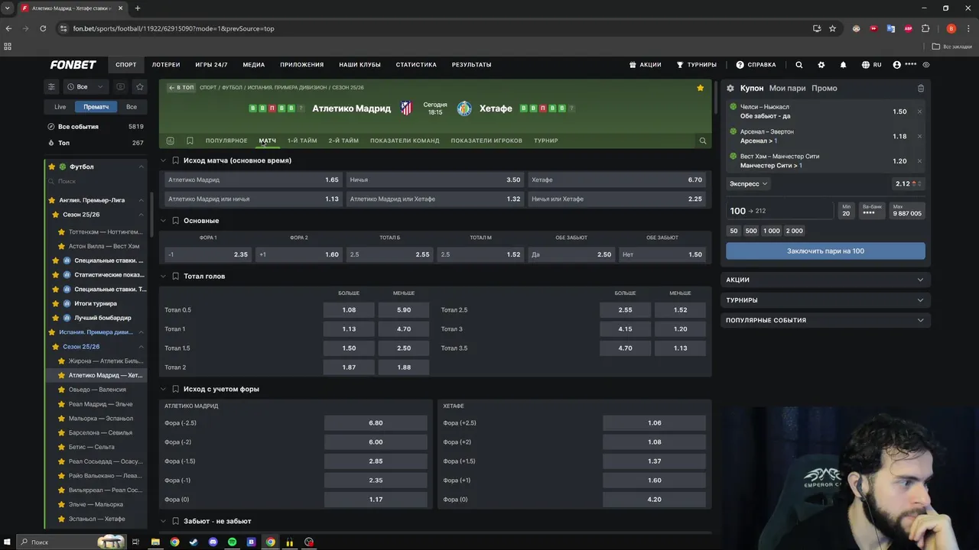Toggle favorite star for Англия. Премьер-Лига
The width and height of the screenshot is (979, 550).
click(x=52, y=200)
